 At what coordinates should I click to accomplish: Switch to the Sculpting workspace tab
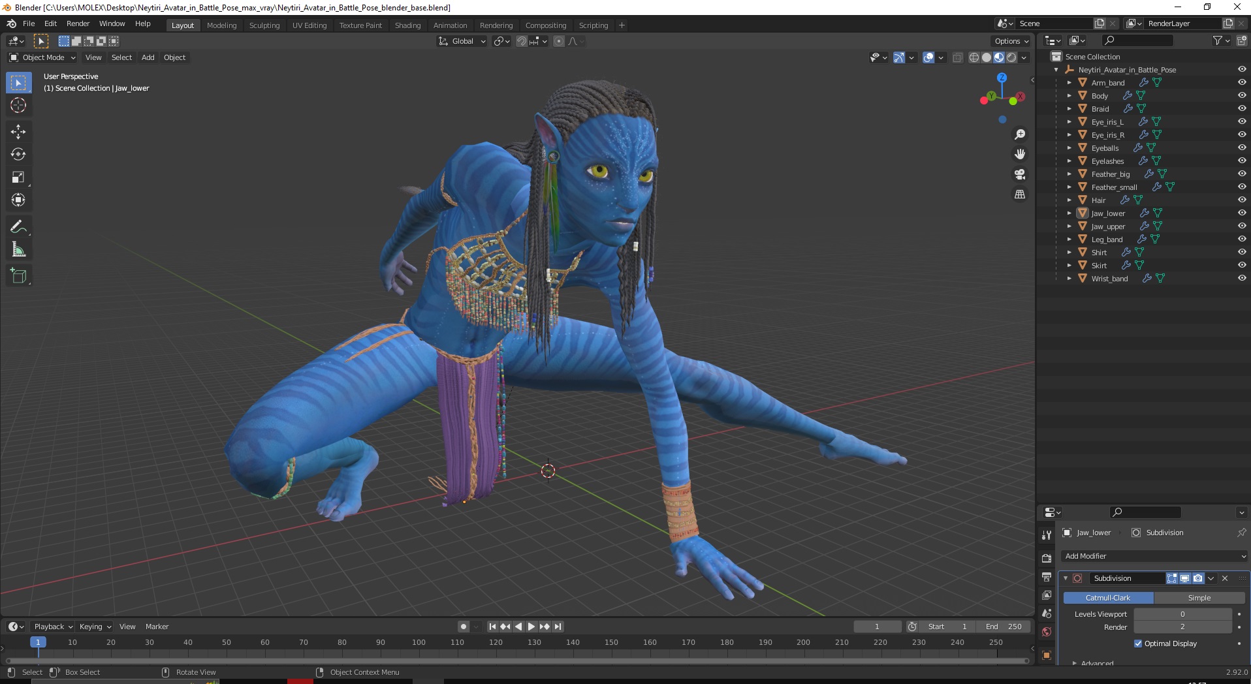click(x=264, y=25)
